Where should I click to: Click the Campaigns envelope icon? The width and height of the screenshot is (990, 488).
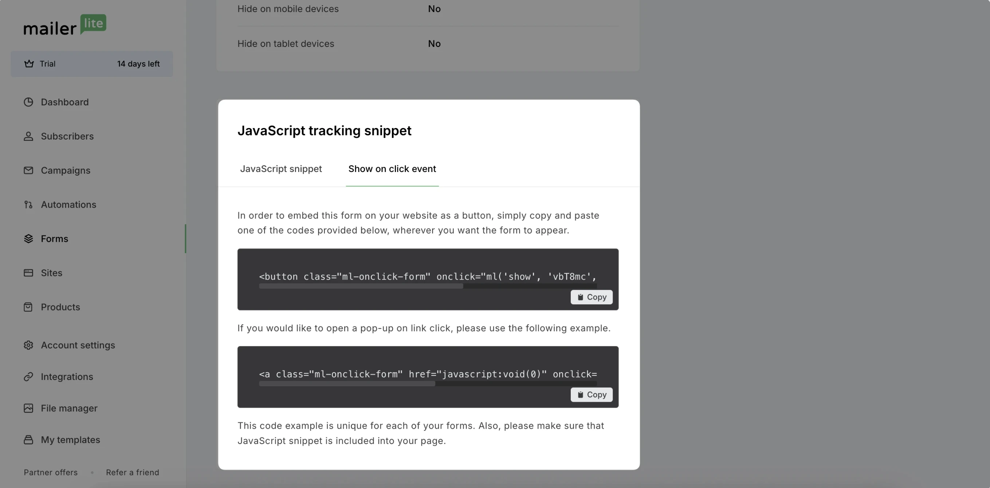[28, 170]
